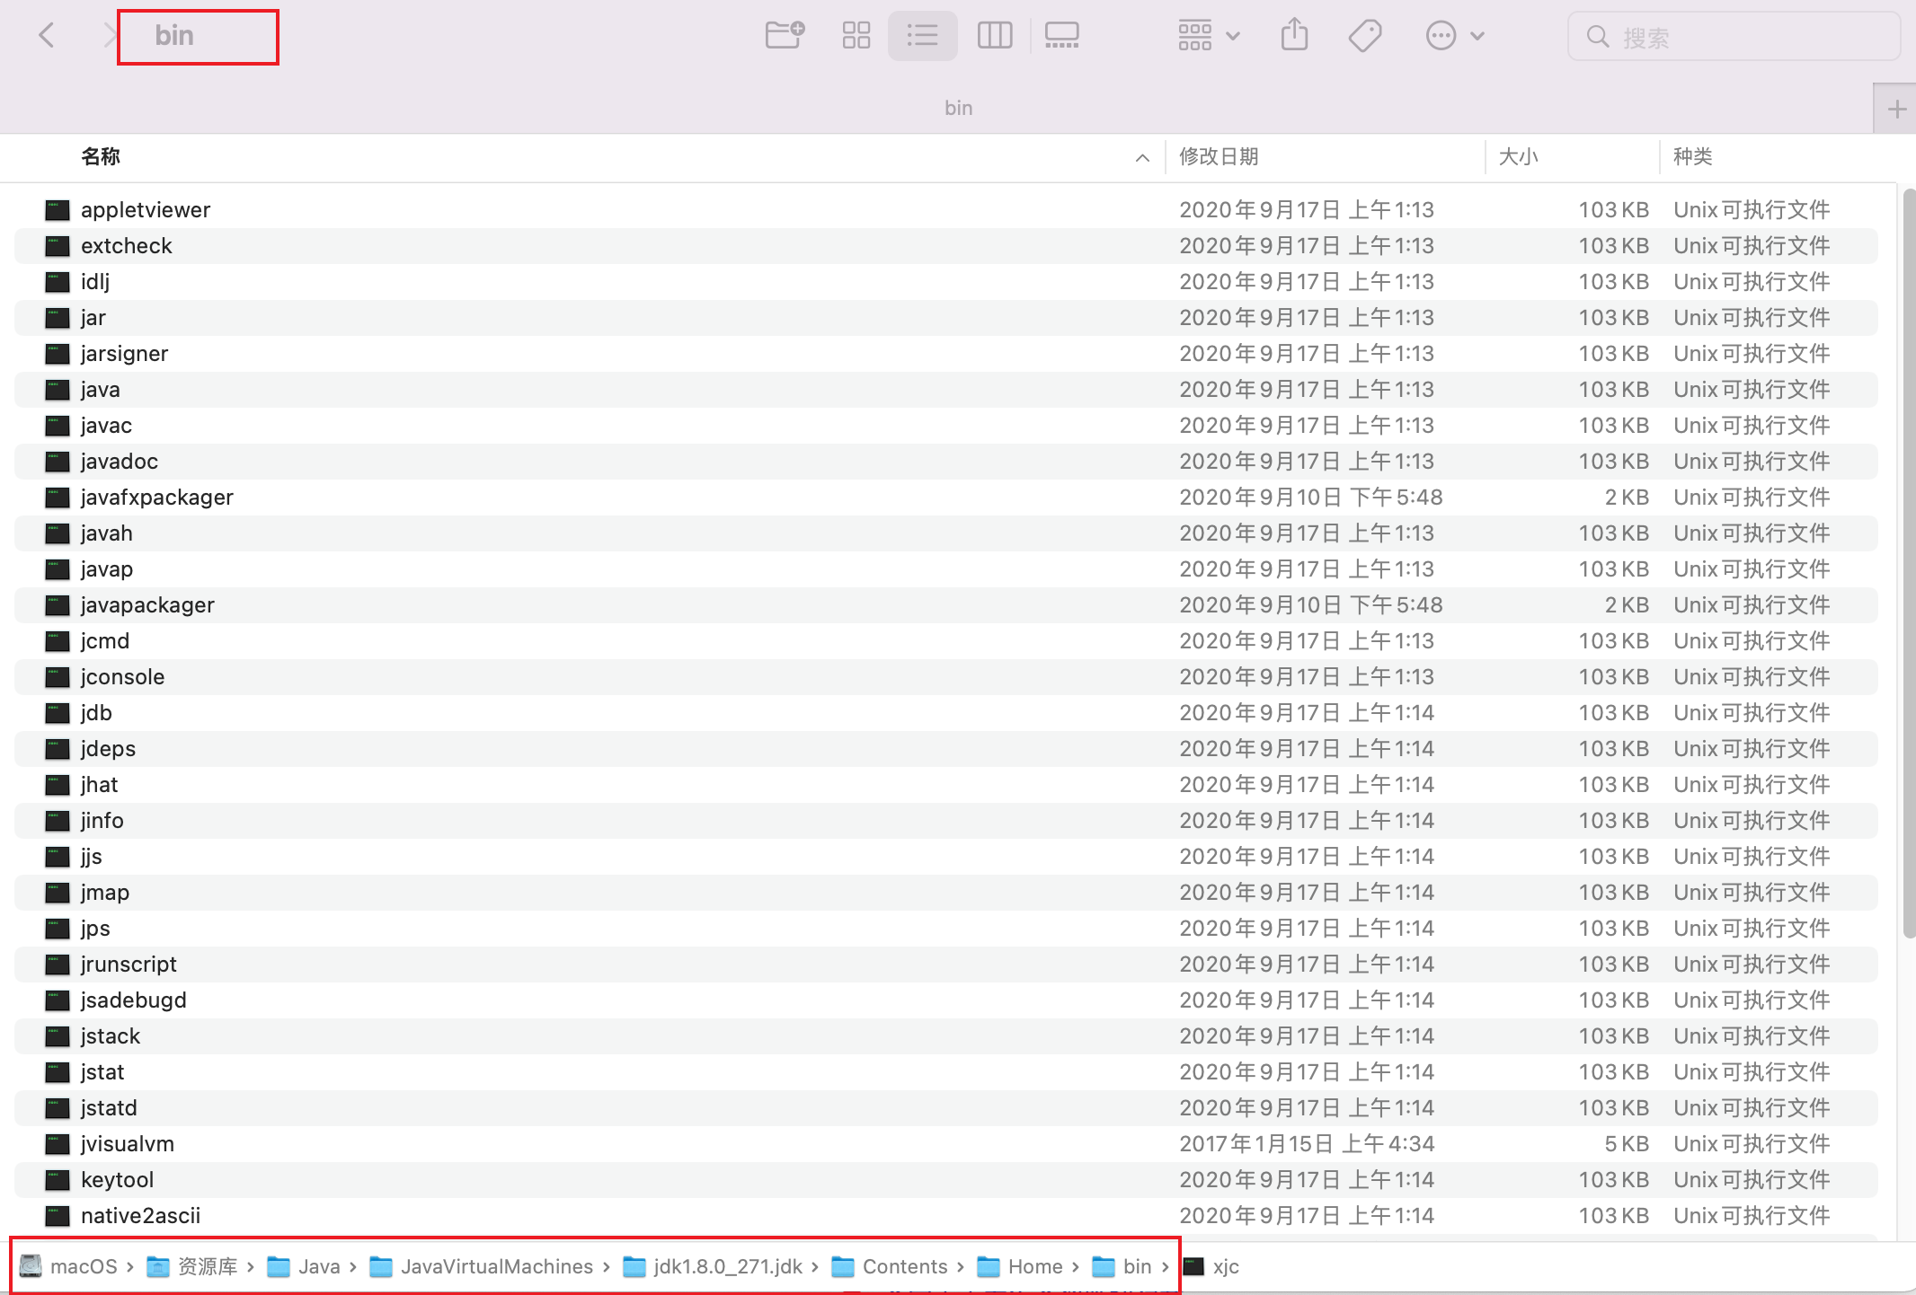The width and height of the screenshot is (1916, 1295).
Task: Open the More actions ellipsis menu
Action: pyautogui.click(x=1454, y=36)
